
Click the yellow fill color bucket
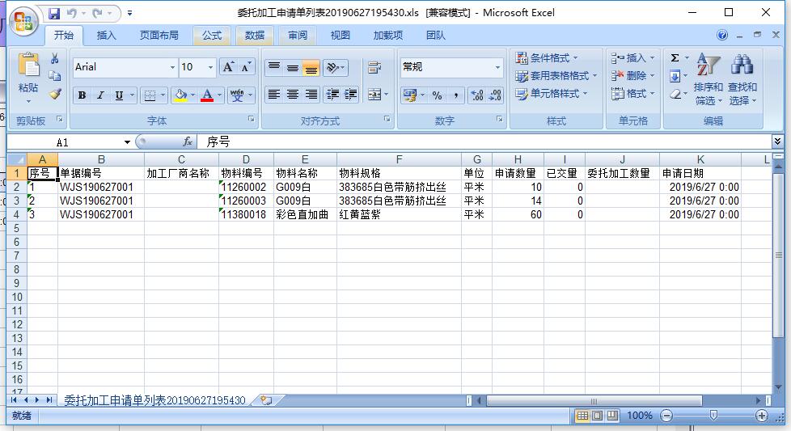click(x=180, y=95)
